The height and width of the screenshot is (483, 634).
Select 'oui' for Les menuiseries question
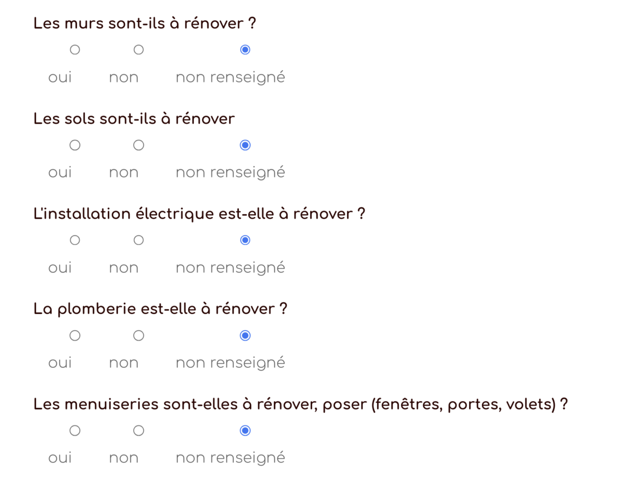pos(75,431)
